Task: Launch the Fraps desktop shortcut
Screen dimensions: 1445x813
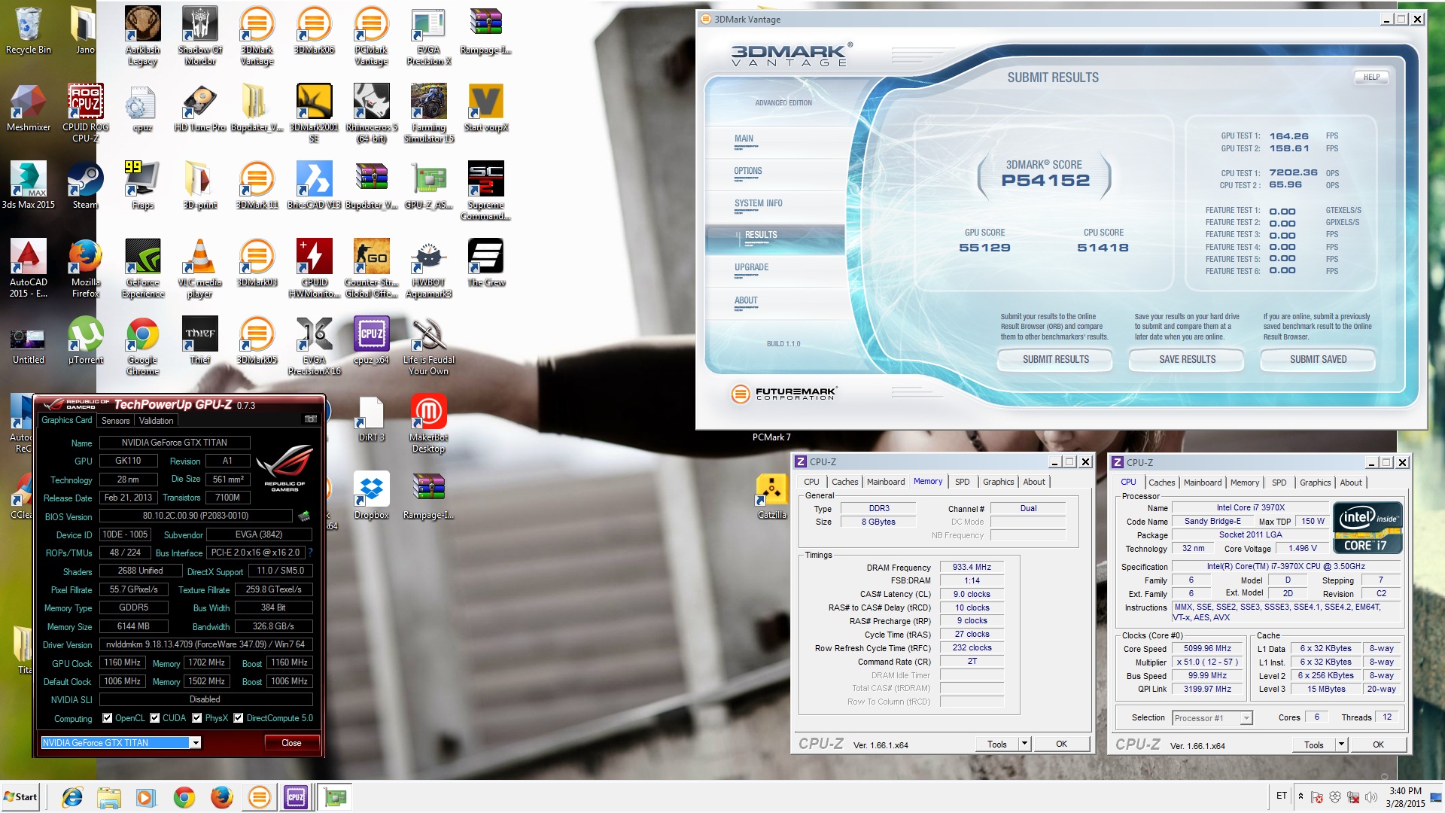Action: point(142,185)
